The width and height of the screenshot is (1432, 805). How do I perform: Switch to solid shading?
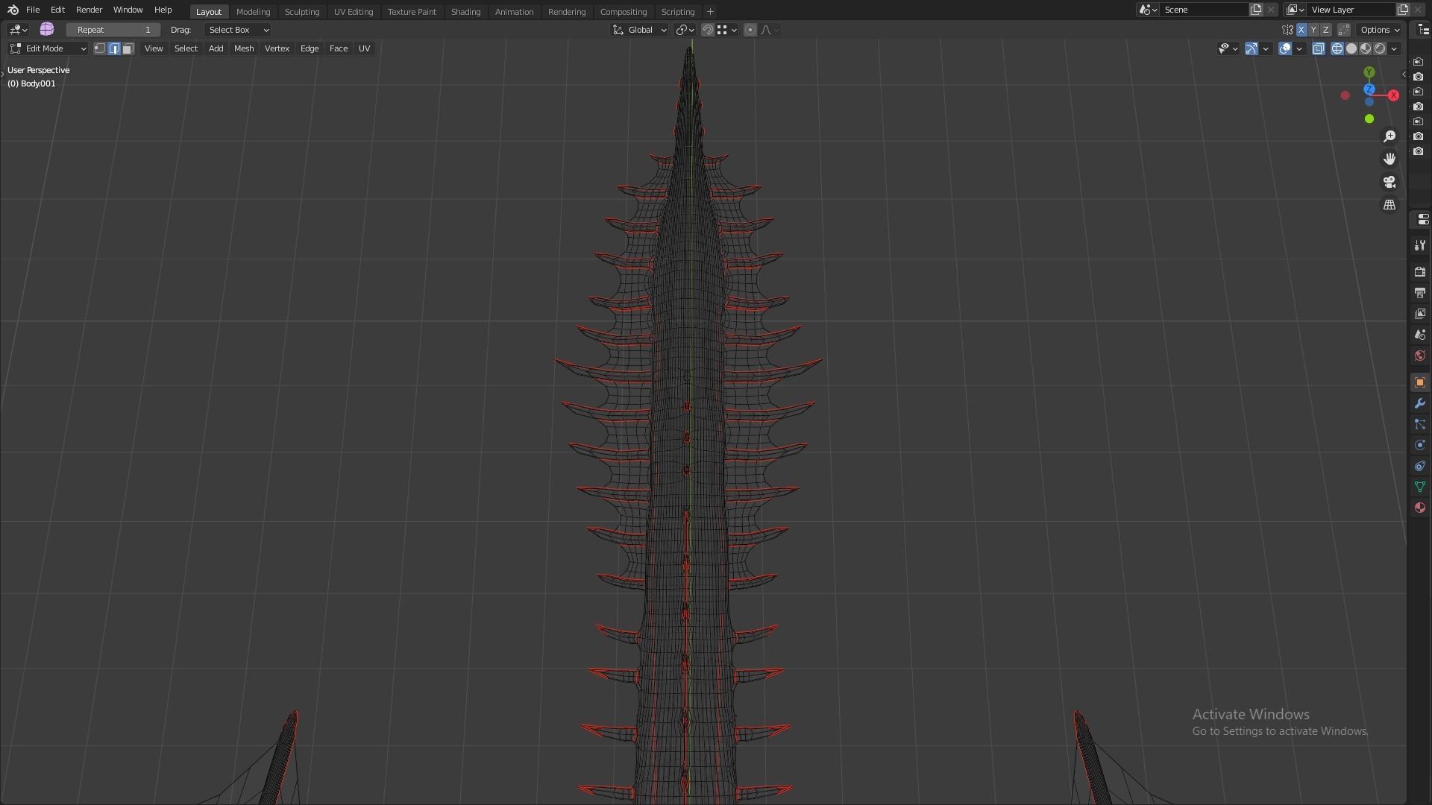(x=1351, y=48)
